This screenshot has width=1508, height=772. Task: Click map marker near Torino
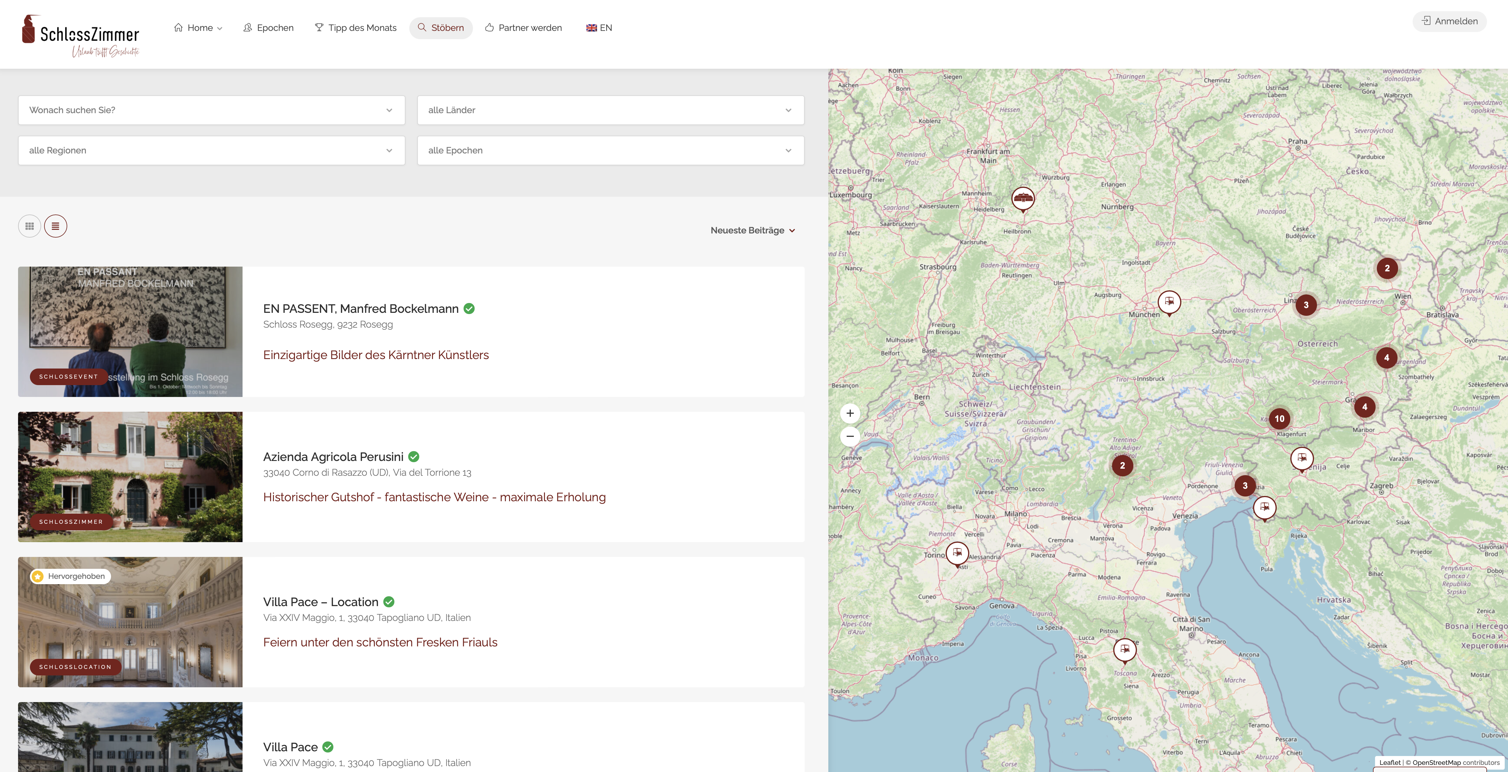pyautogui.click(x=957, y=553)
